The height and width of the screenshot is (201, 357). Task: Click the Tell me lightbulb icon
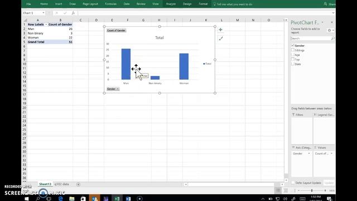tap(214, 4)
